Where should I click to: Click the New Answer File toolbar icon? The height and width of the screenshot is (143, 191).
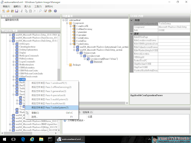click(4, 11)
